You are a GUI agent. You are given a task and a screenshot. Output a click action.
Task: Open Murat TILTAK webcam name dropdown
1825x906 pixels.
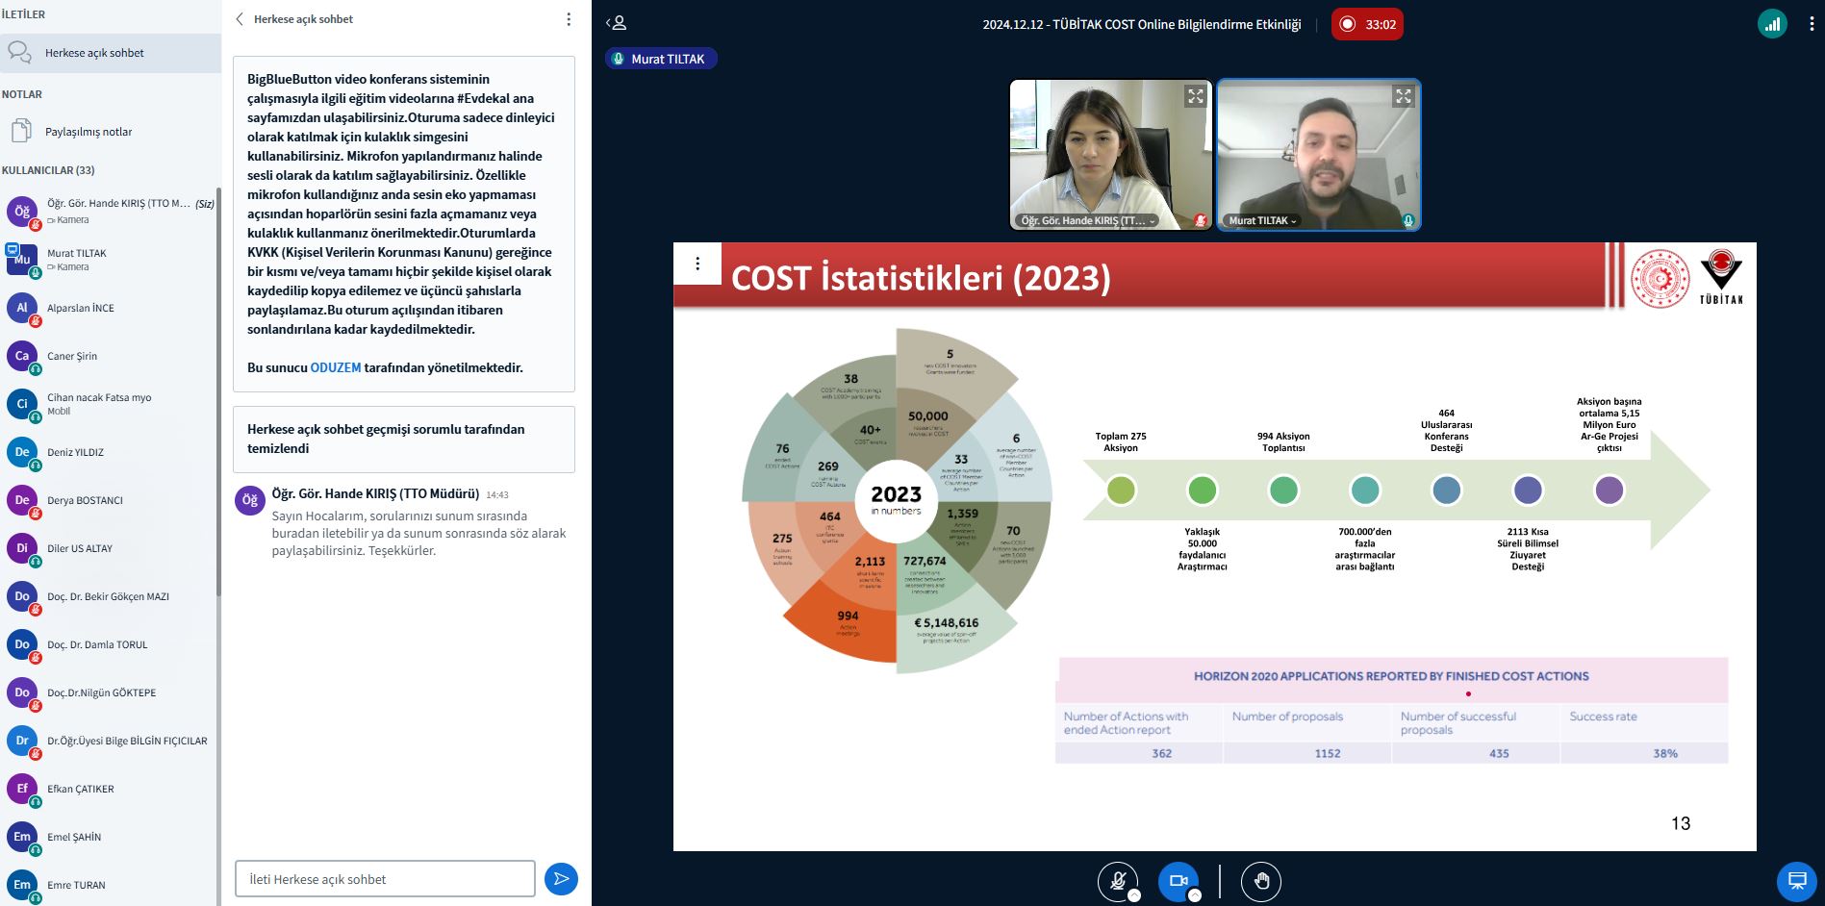tap(1262, 220)
